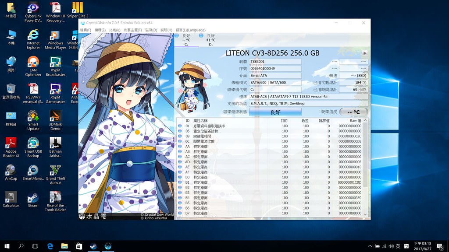Open the 檔案(F) menu in CrystalDiskInfo

pyautogui.click(x=86, y=30)
